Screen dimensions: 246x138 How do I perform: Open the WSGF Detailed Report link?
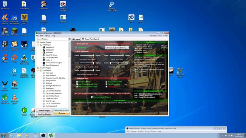click(151, 94)
